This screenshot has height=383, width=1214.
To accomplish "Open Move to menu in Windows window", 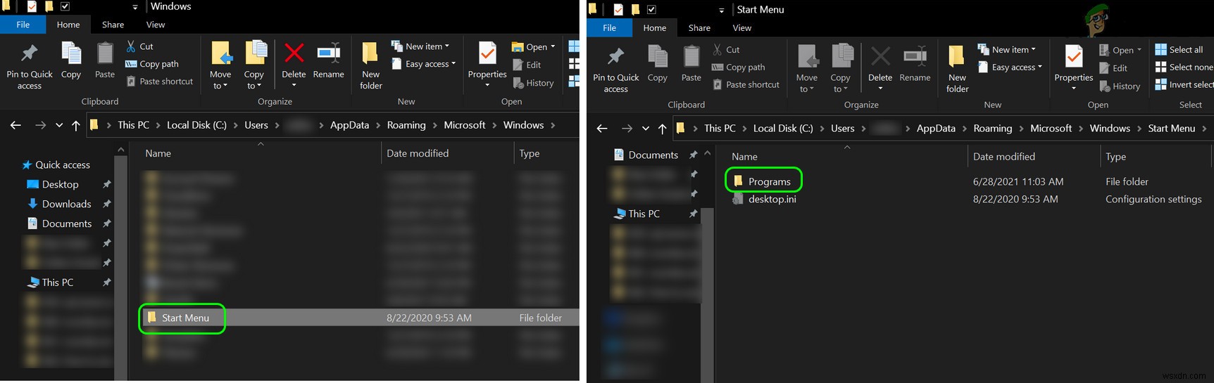I will [220, 66].
